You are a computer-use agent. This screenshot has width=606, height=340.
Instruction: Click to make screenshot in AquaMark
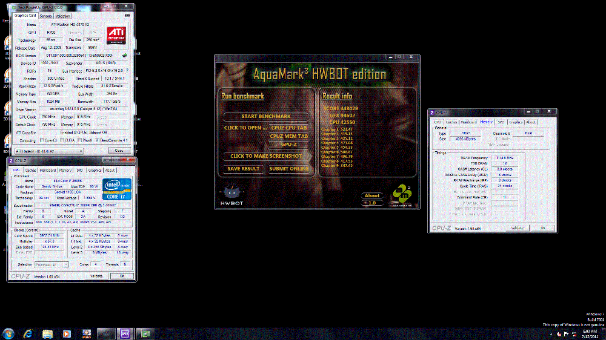pos(266,156)
